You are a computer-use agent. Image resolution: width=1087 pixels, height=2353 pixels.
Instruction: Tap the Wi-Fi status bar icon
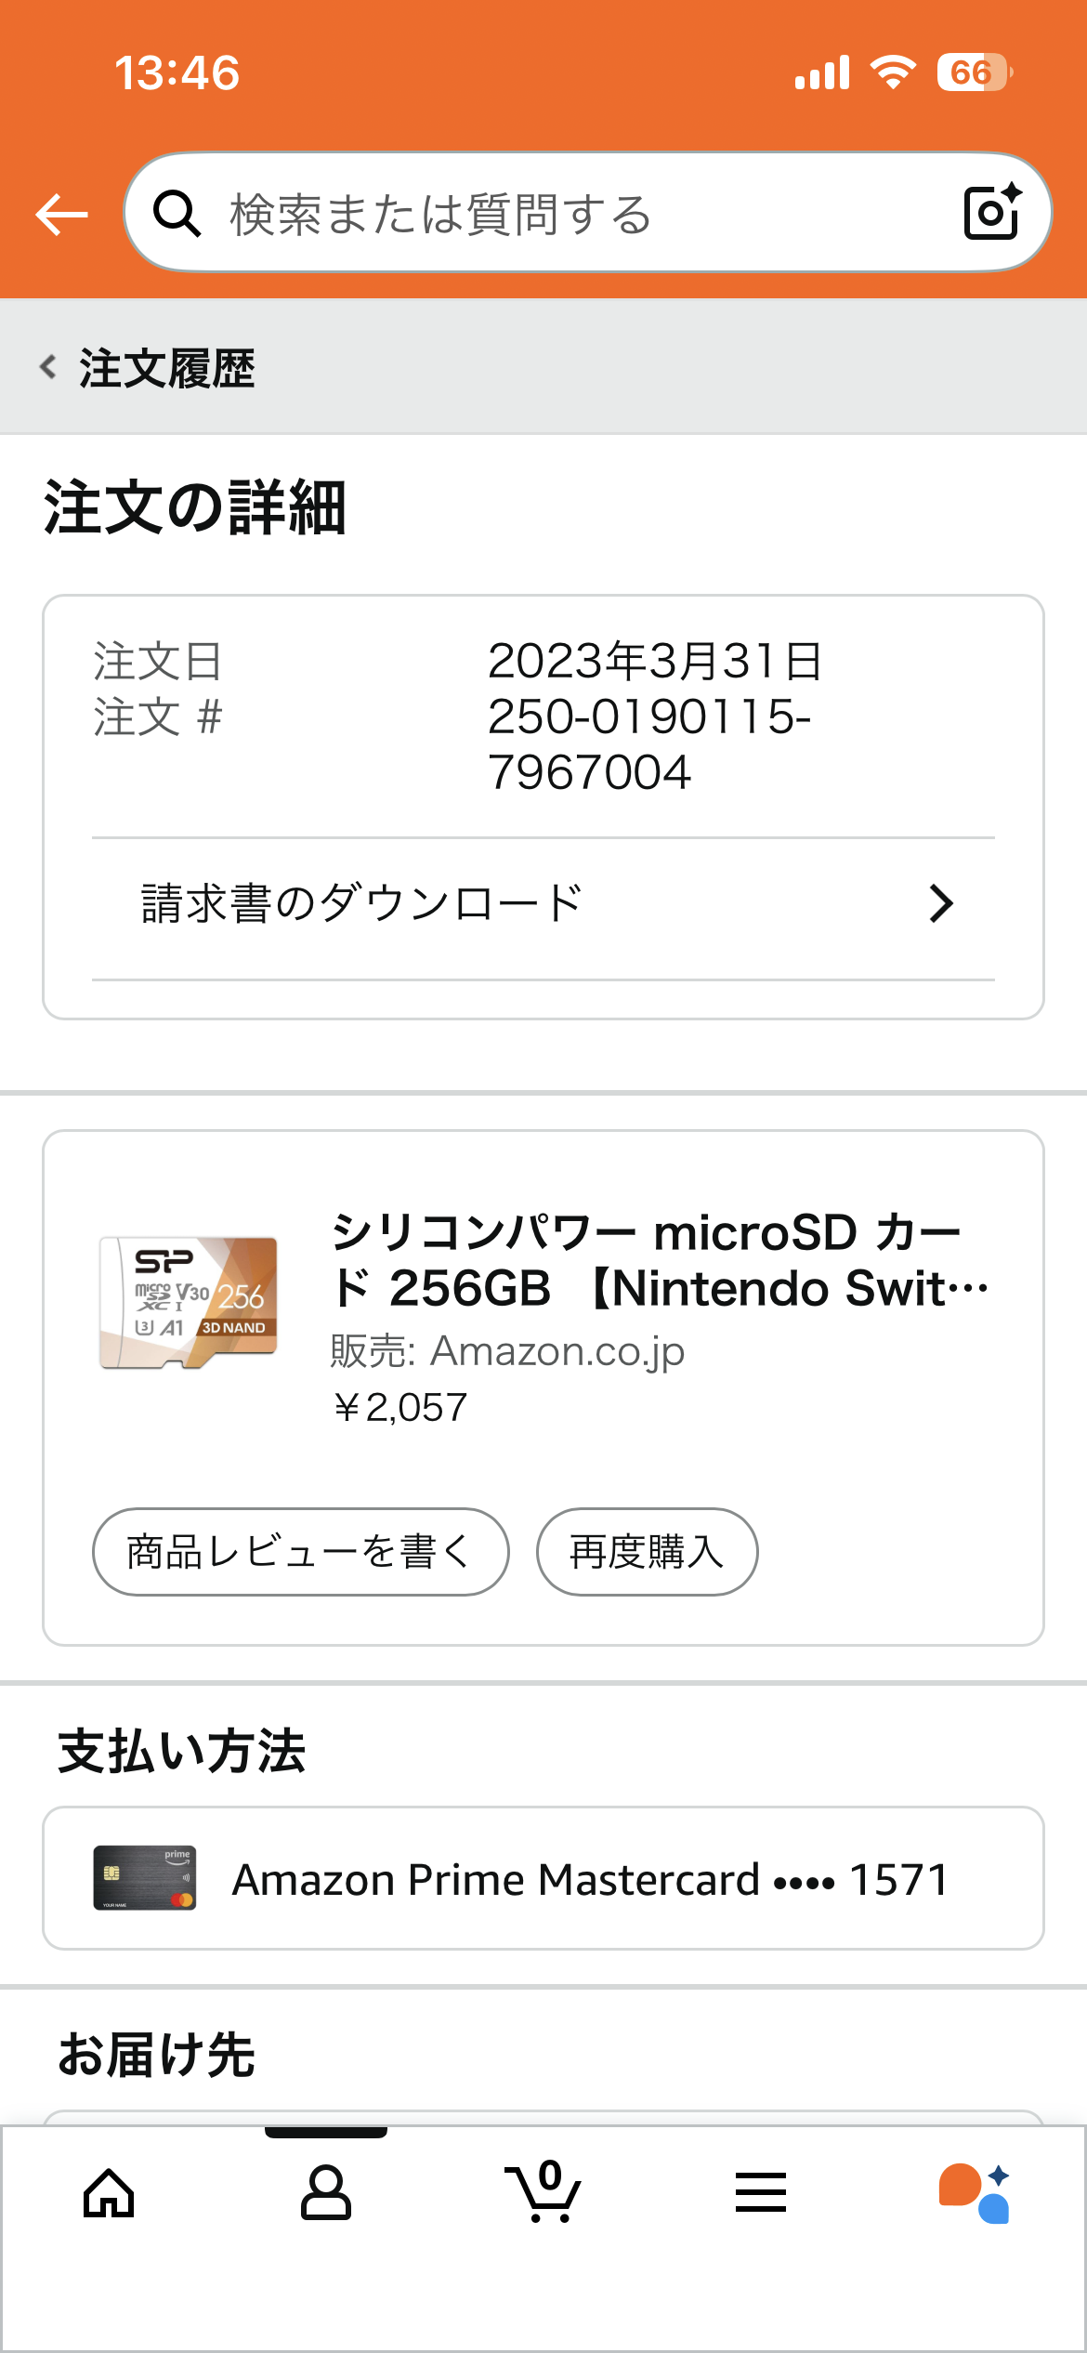pos(893,72)
